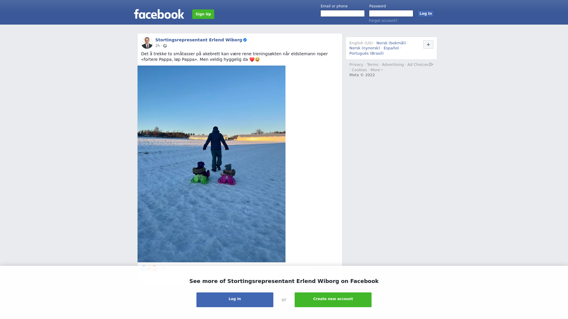Click the Log In button in header
Image resolution: width=568 pixels, height=319 pixels.
[426, 14]
